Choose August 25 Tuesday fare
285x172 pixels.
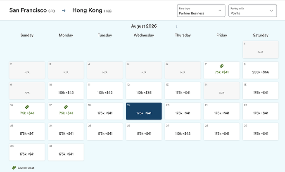[105, 131]
